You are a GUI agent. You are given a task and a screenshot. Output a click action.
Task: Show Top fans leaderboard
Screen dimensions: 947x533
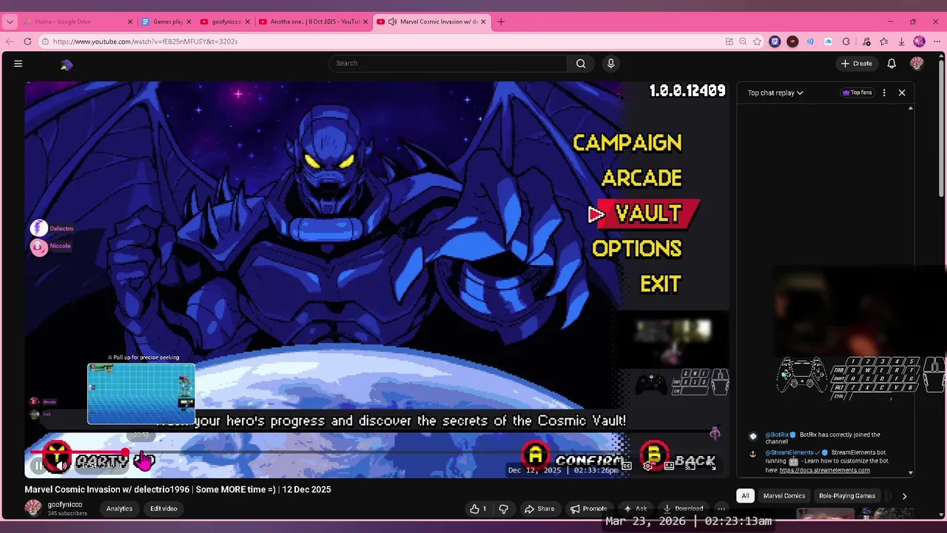click(x=857, y=93)
